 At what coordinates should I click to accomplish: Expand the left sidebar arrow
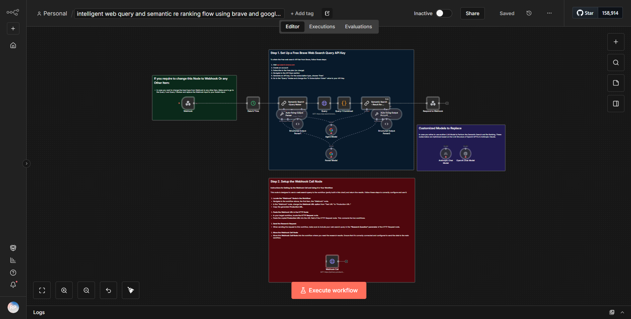26,163
